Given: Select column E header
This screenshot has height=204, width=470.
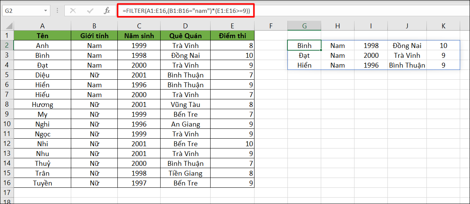Looking at the screenshot, I should click(232, 26).
